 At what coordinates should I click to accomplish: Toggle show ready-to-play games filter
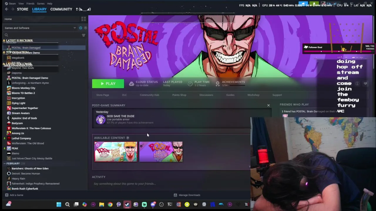click(85, 28)
